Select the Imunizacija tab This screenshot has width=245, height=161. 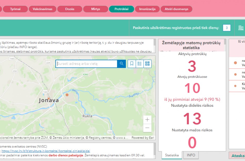point(147,9)
